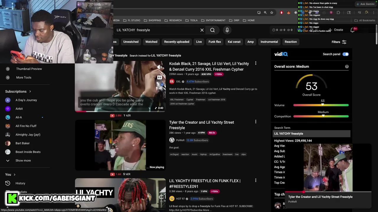This screenshot has height=212, width=378.
Task: Open FL STUDIO bookmark folder
Action: (x=131, y=20)
